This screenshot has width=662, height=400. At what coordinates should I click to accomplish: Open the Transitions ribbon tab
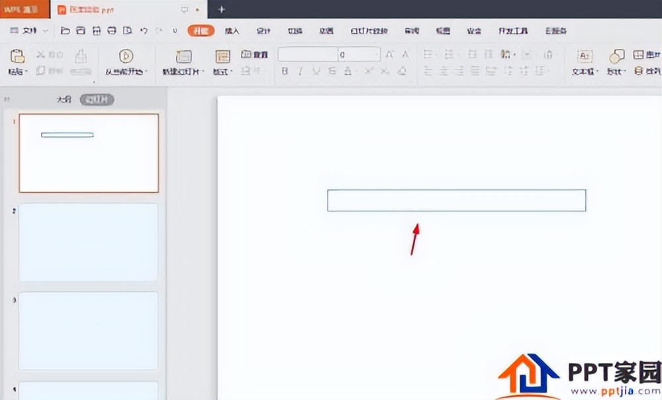(295, 30)
